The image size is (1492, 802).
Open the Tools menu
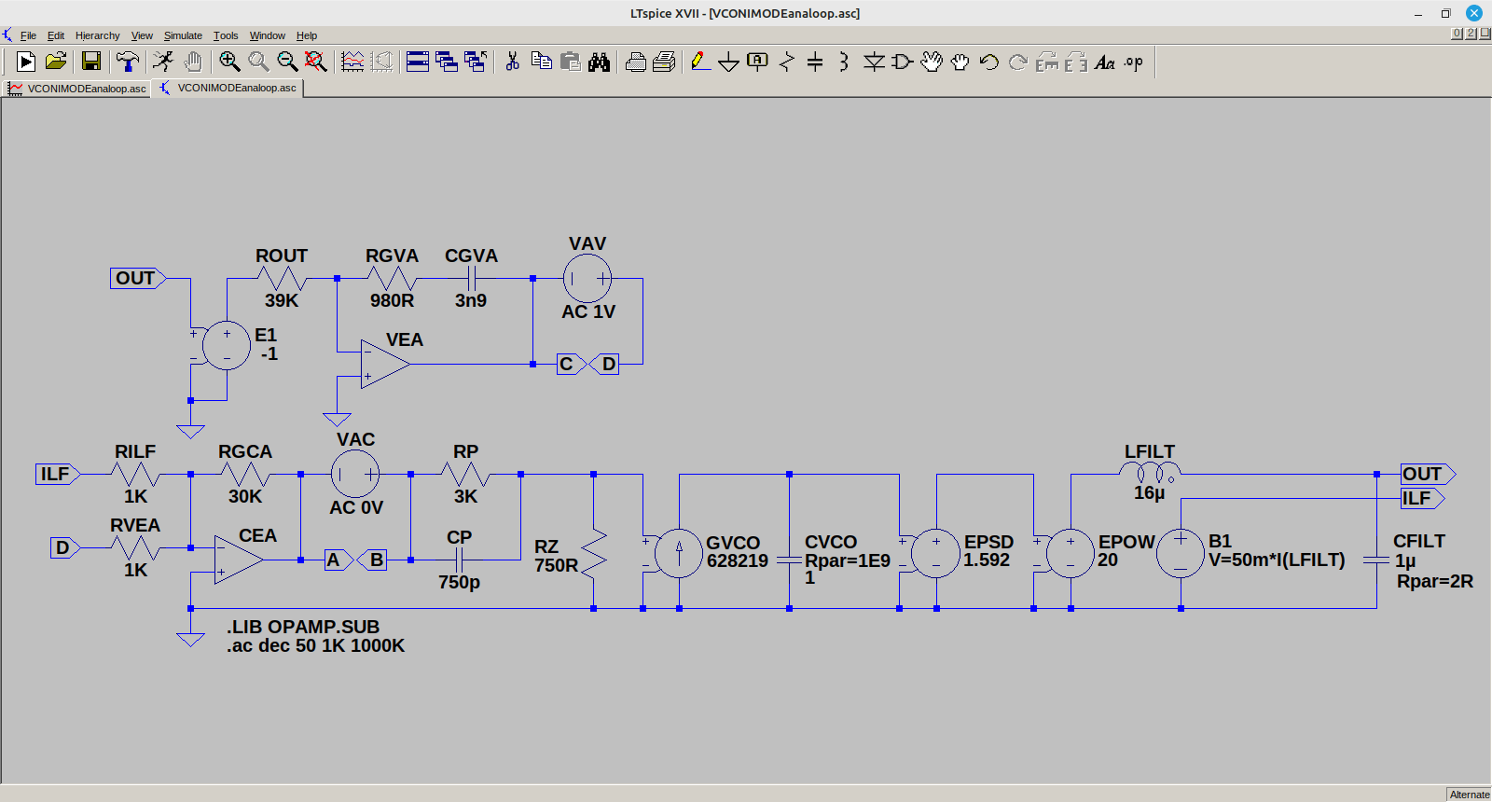point(226,35)
